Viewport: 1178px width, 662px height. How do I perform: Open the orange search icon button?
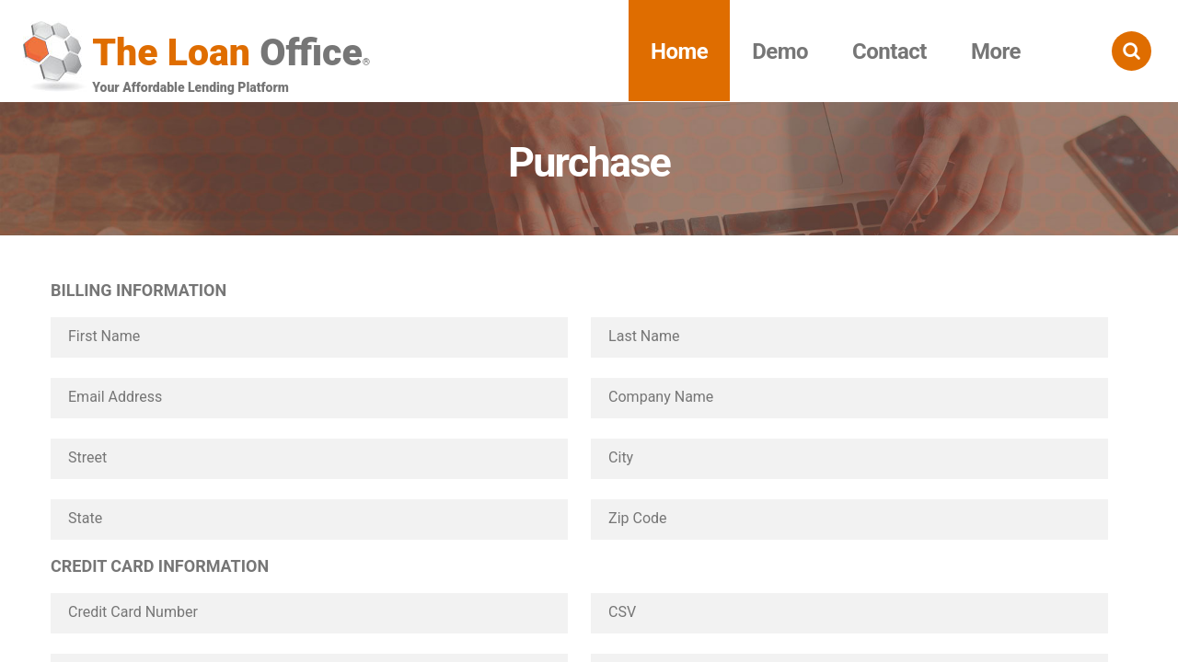[x=1131, y=51]
